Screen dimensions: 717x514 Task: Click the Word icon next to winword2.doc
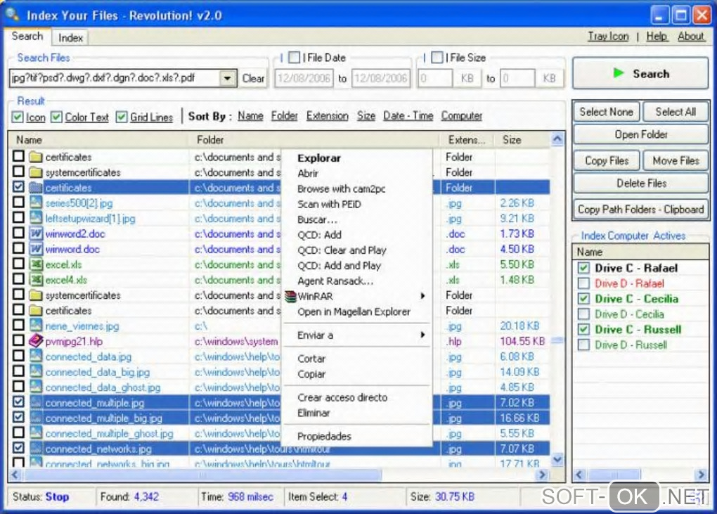tap(36, 233)
